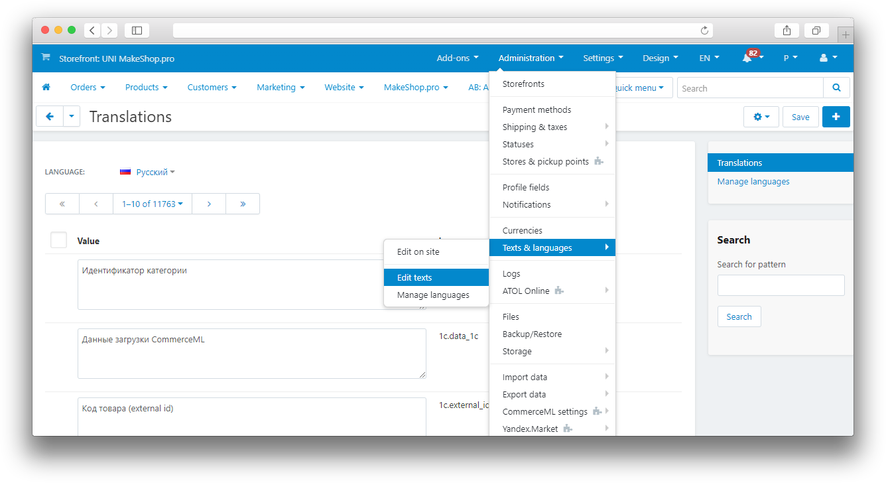
Task: Open the EN language switcher
Action: (709, 58)
